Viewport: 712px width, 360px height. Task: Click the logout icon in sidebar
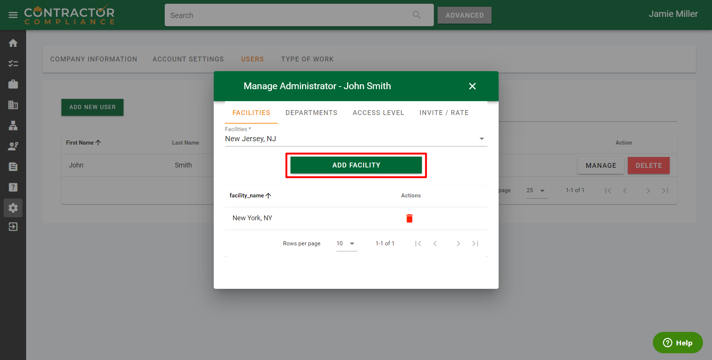tap(13, 227)
